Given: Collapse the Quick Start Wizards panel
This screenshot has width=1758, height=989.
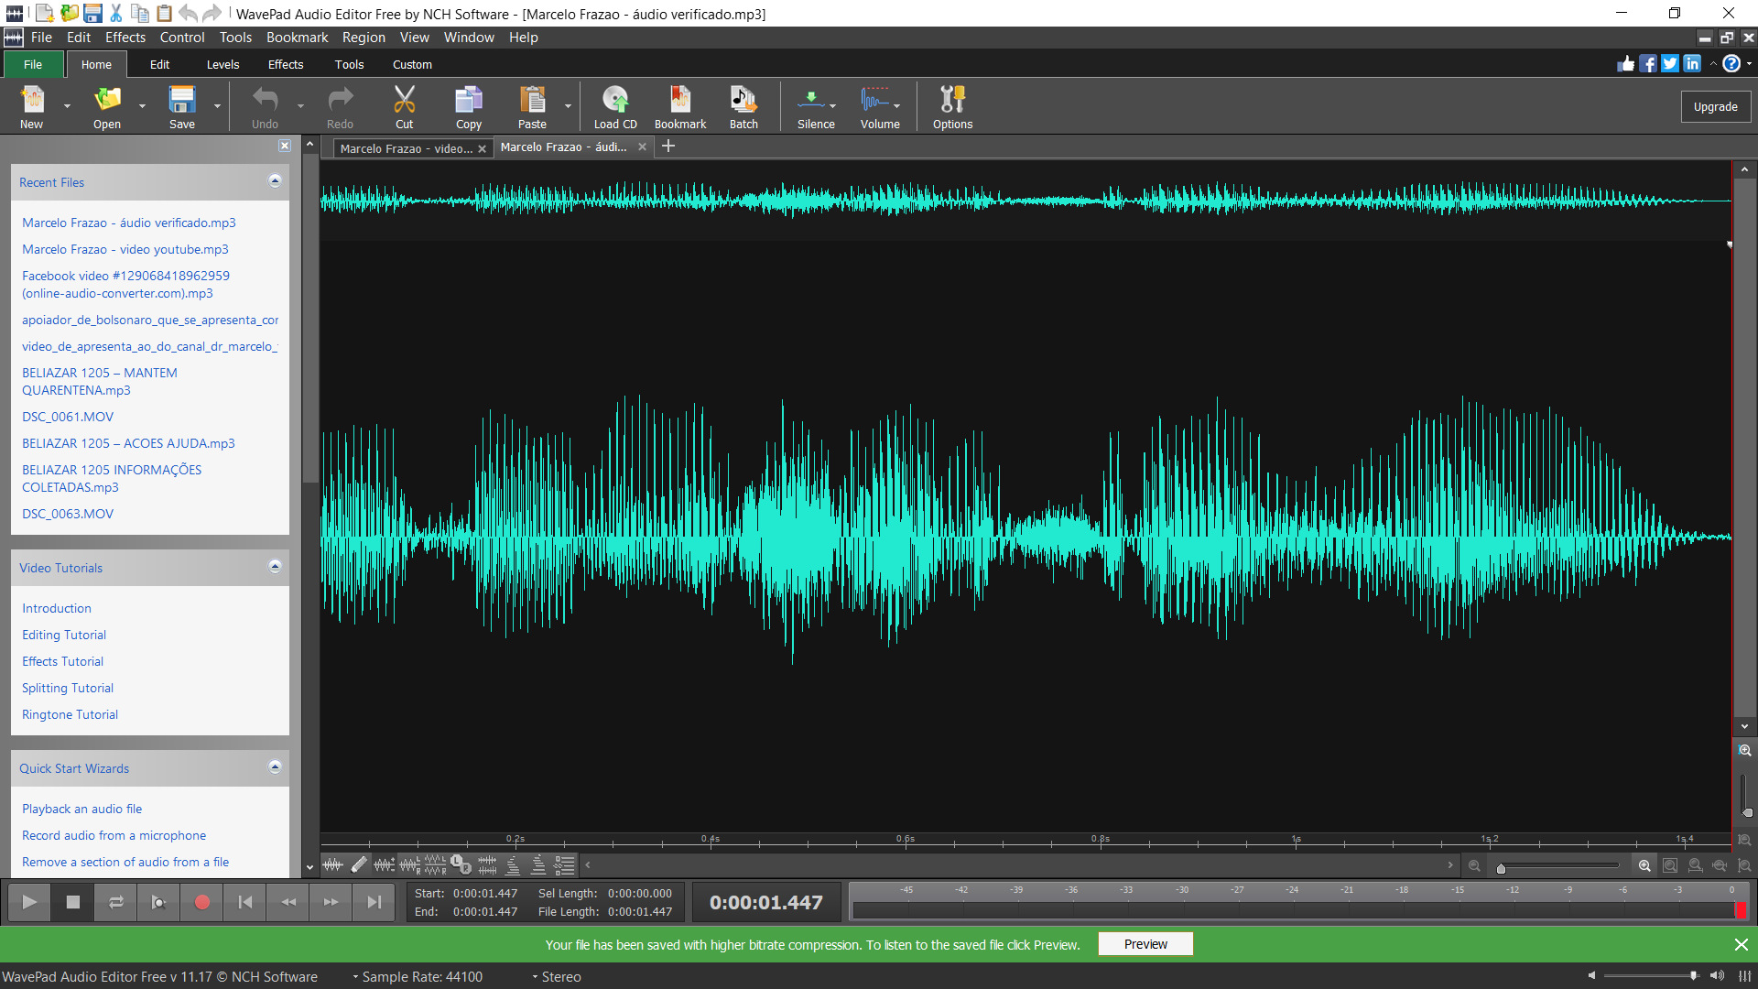Looking at the screenshot, I should tap(275, 767).
